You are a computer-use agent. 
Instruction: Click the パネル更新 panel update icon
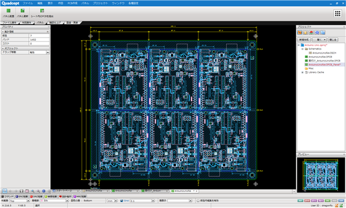tap(22, 10)
